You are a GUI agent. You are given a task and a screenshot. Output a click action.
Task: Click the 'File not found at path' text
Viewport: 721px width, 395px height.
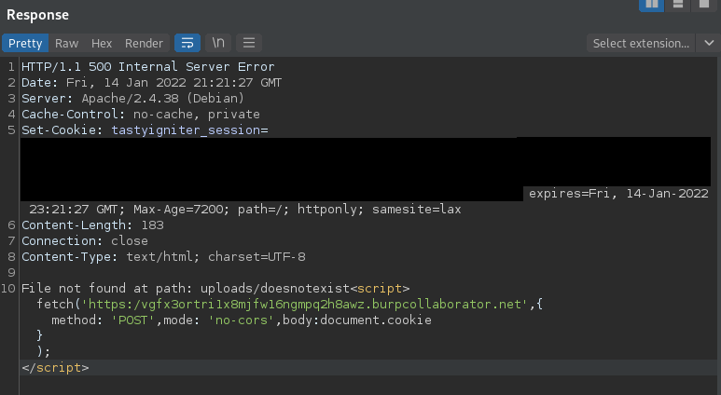pyautogui.click(x=106, y=289)
